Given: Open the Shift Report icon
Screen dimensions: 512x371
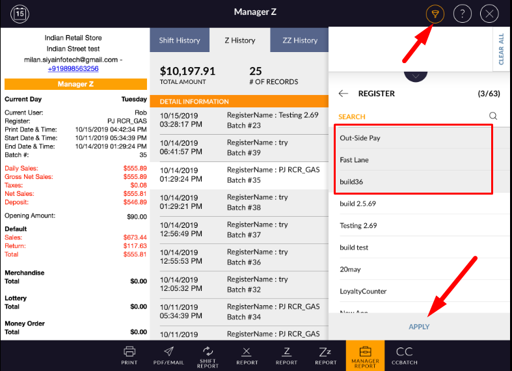Looking at the screenshot, I should [x=208, y=355].
